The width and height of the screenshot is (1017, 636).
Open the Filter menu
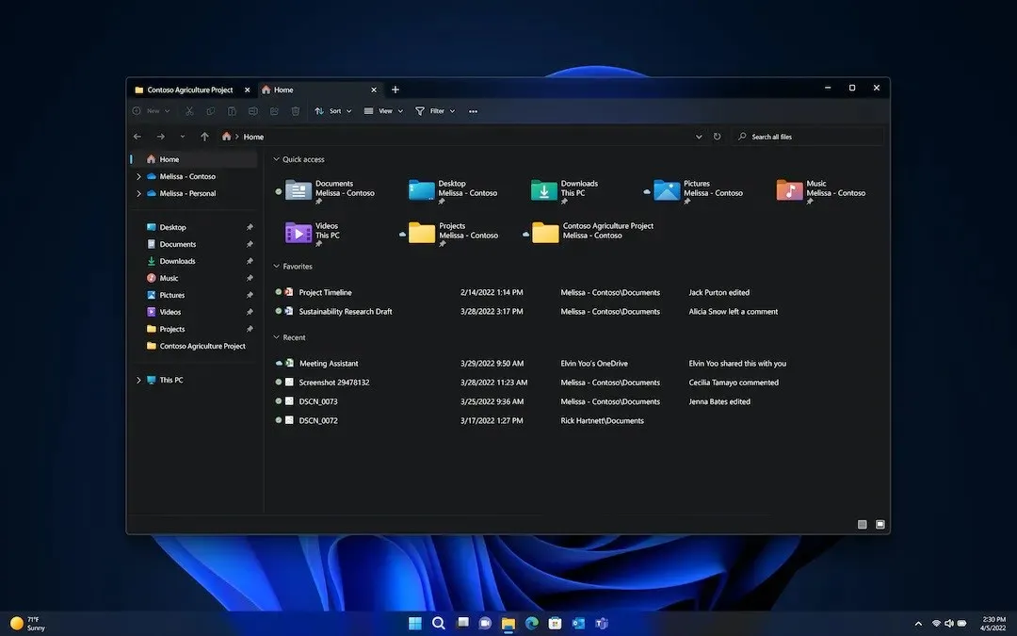[x=435, y=110]
